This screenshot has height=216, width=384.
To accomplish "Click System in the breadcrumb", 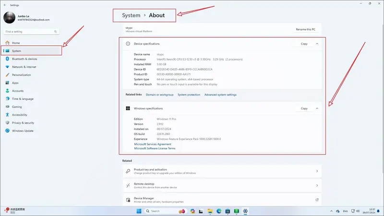I will [x=131, y=15].
